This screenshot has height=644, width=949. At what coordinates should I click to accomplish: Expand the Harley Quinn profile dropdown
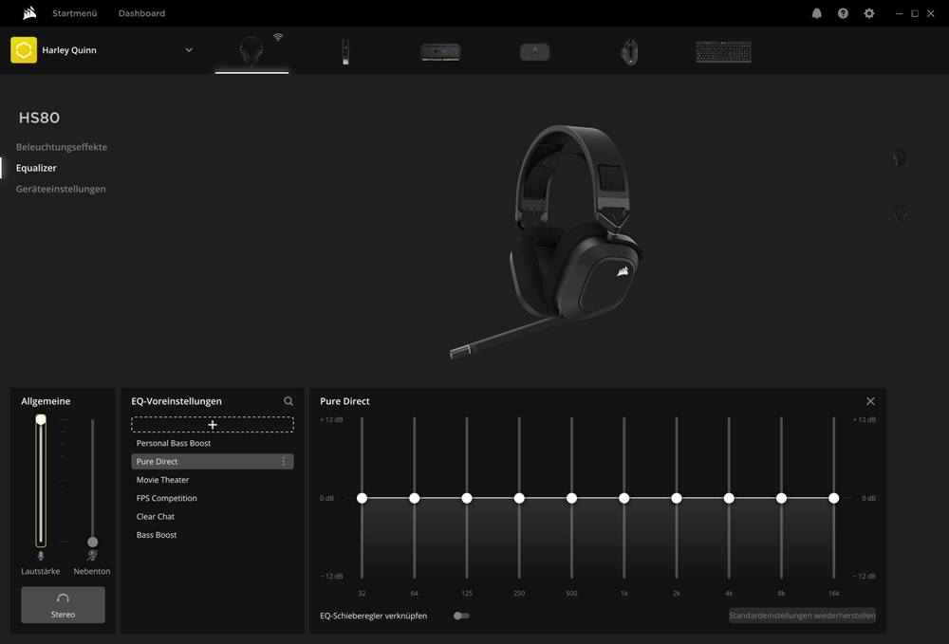coord(189,50)
